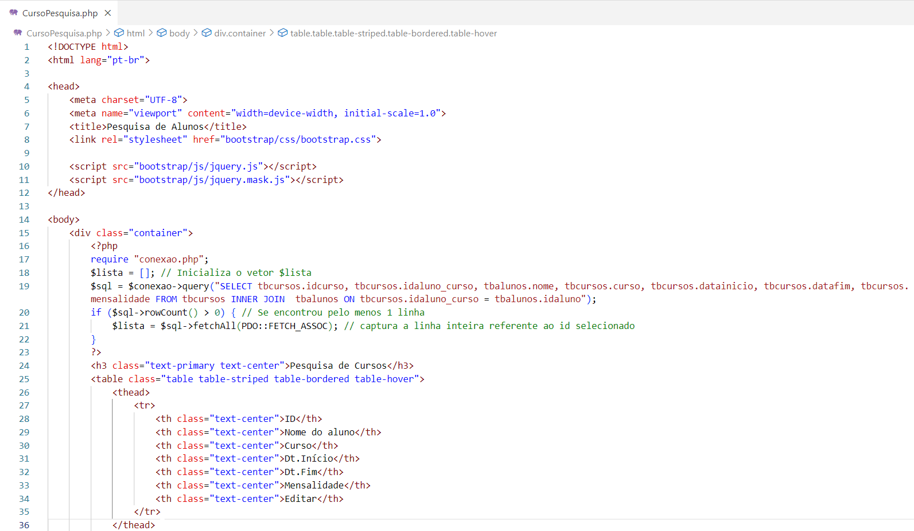Viewport: 914px width, 531px height.
Task: Click the PHP elephant icon on the editor tab
Action: (13, 12)
